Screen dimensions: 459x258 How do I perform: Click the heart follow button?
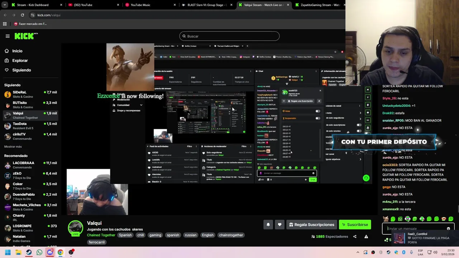tap(280, 225)
